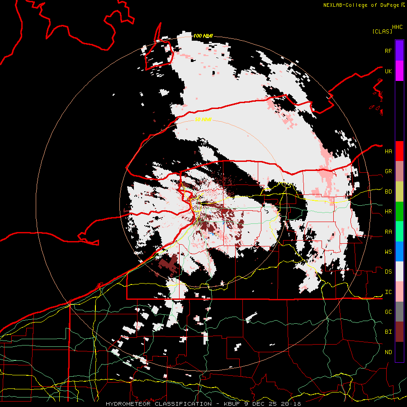Click the [CLAS] units label
This screenshot has height=407, width=407.
[382, 31]
